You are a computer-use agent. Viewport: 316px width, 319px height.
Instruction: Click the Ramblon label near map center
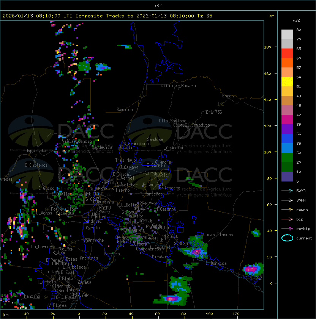pos(125,109)
